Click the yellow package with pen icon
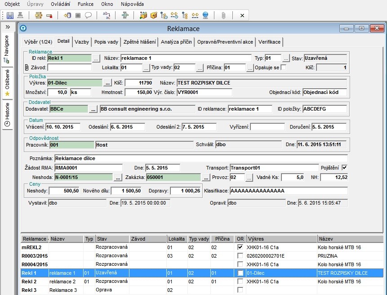 tap(154, 16)
